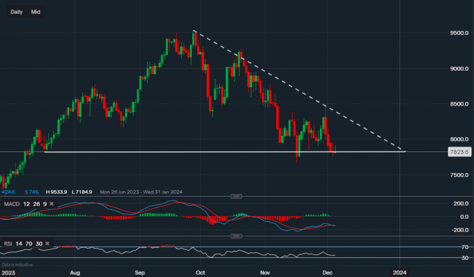Click the resize handle above RSI panel

click(236, 236)
